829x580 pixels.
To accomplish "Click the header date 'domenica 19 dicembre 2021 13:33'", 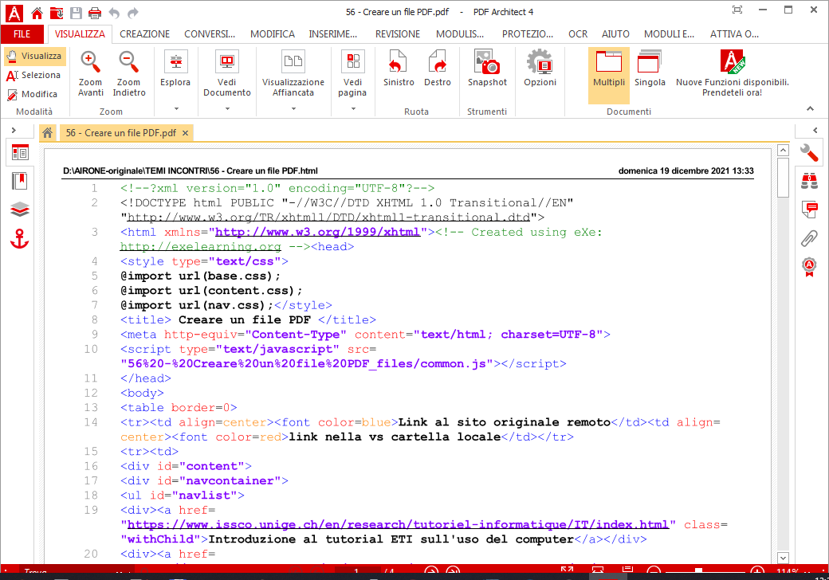I will coord(686,170).
